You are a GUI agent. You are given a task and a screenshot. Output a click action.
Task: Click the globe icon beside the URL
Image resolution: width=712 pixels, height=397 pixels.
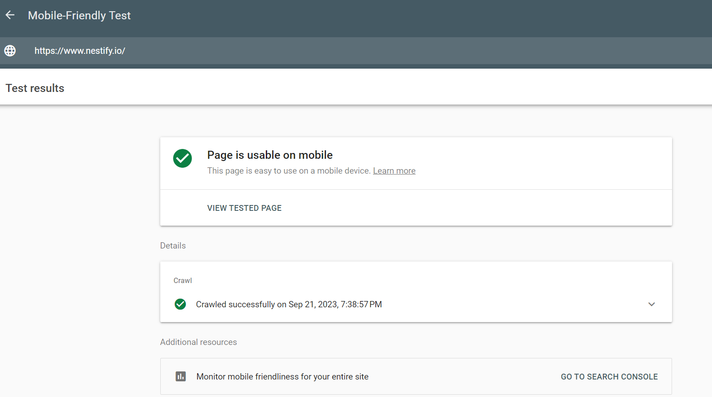(10, 51)
